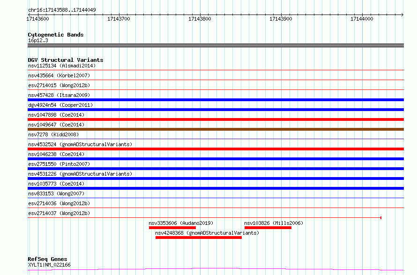The width and height of the screenshot is (417, 275).
Task: Click the nsv4248368 gnomAD red bar
Action: (x=199, y=238)
